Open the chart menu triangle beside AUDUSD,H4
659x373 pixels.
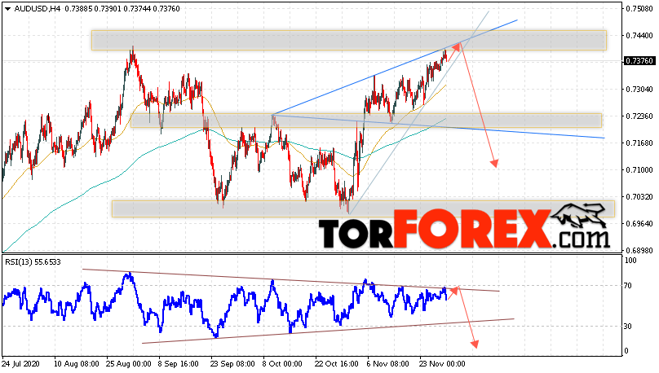pyautogui.click(x=7, y=9)
